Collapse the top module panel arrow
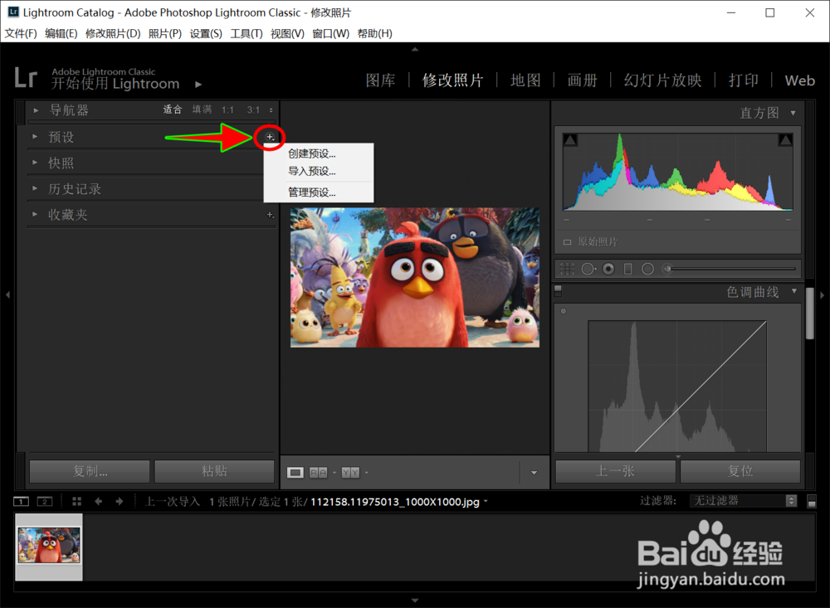 [x=415, y=49]
